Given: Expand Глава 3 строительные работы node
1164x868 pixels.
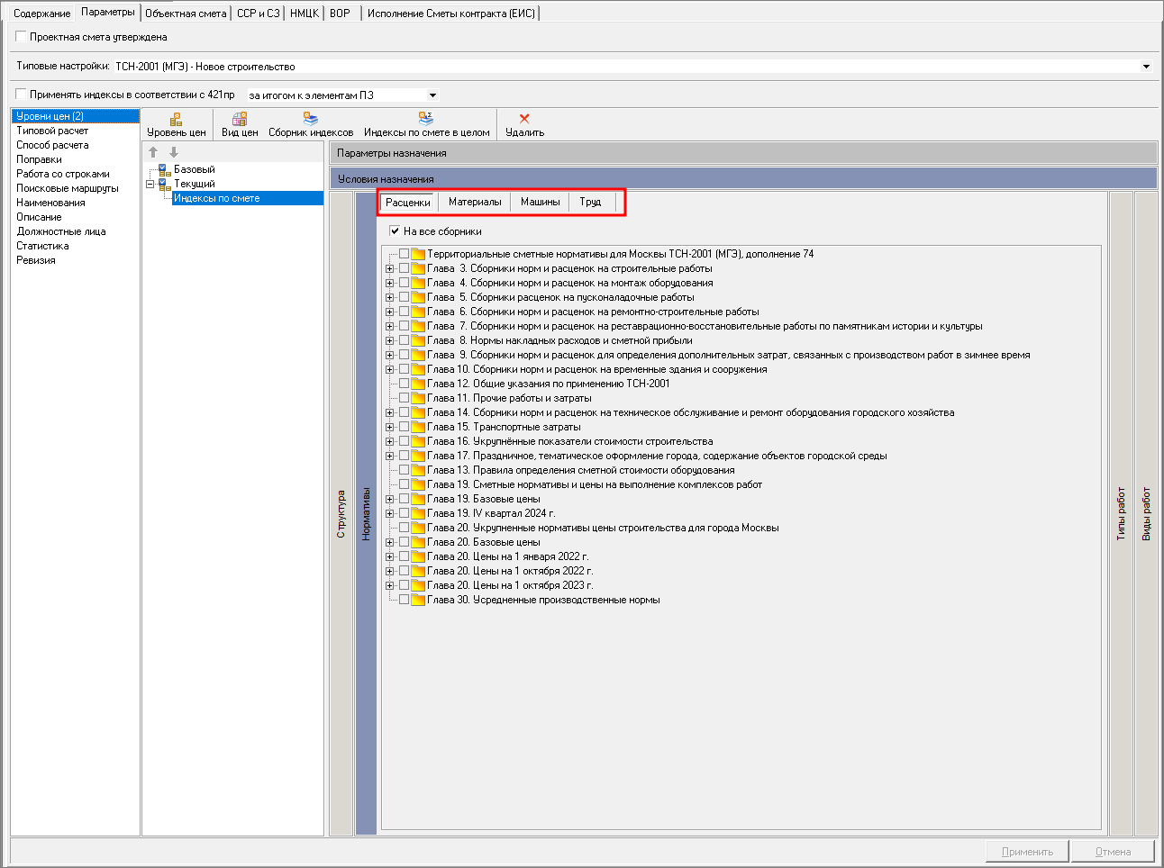Looking at the screenshot, I should [389, 268].
